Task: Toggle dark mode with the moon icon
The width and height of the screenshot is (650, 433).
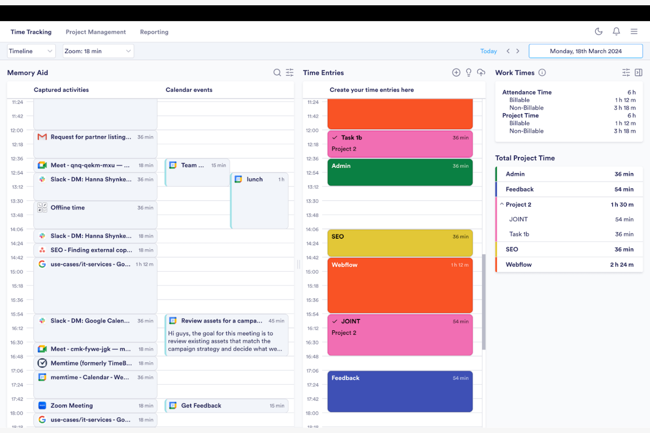Action: click(x=598, y=31)
